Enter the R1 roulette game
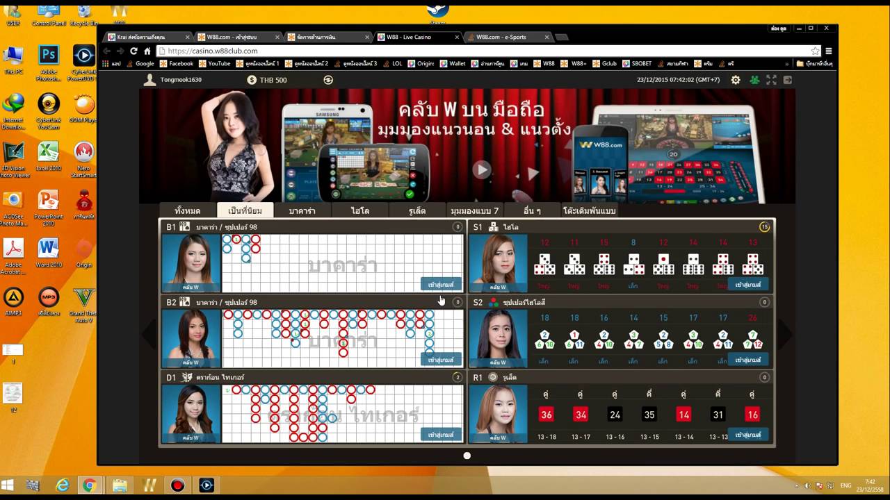Image resolution: width=890 pixels, height=500 pixels. pos(747,435)
